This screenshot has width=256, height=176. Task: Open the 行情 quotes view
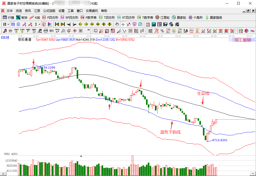click(8, 17)
